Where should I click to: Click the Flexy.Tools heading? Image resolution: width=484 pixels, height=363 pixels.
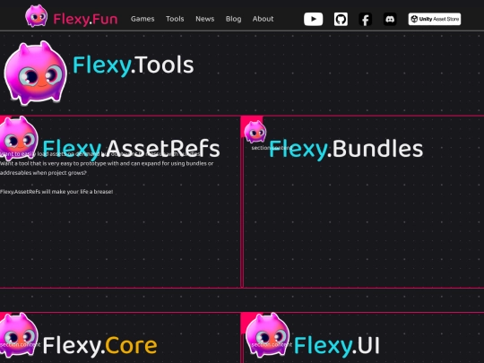[x=134, y=65]
